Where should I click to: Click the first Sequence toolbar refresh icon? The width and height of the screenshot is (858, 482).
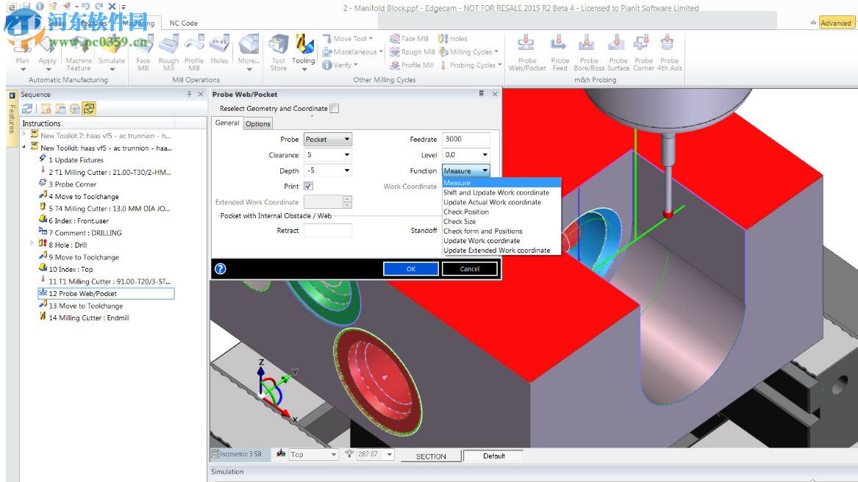(27, 108)
